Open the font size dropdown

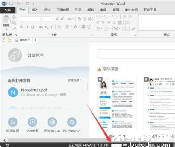52,19
